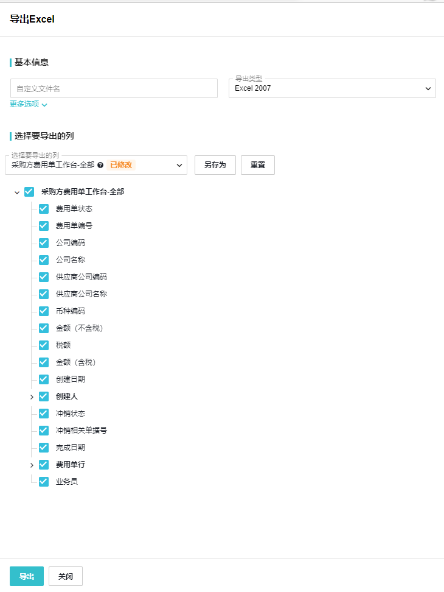Screen dimensions: 444x592
Task: Open the 选择要导出的列 template dropdown
Action: pos(96,165)
